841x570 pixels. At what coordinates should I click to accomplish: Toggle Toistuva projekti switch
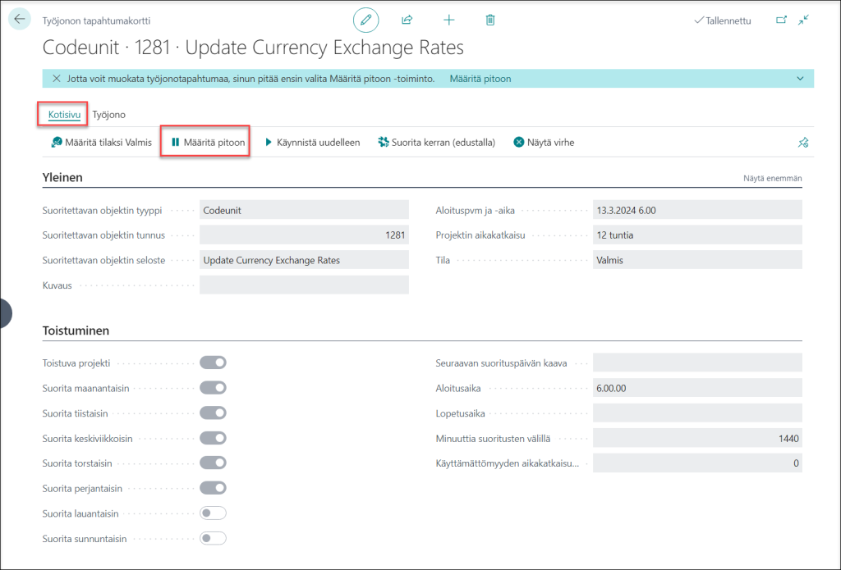coord(213,363)
